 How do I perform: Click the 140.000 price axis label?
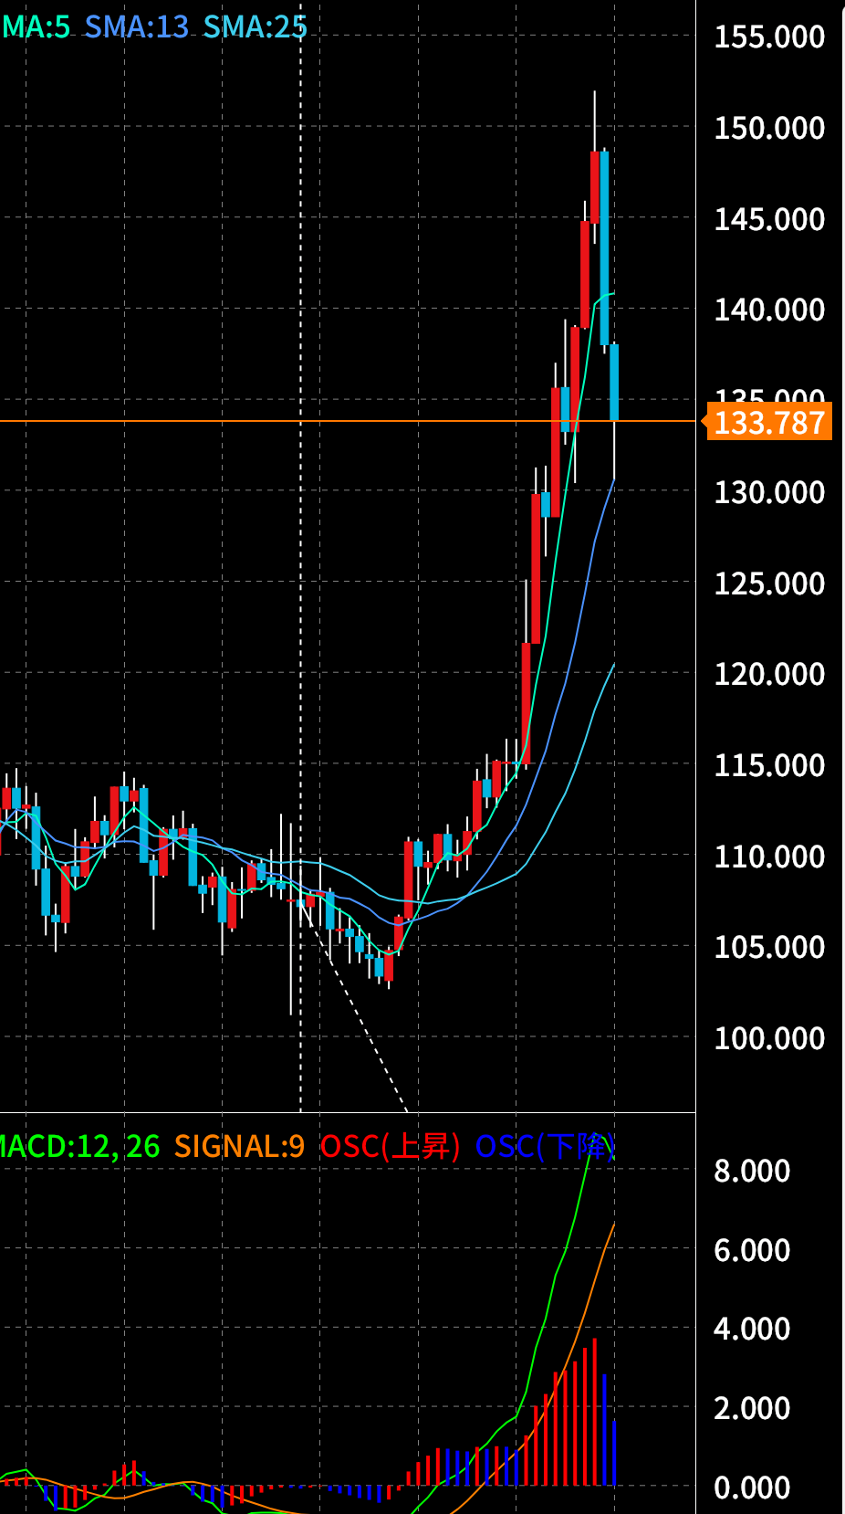pyautogui.click(x=769, y=310)
